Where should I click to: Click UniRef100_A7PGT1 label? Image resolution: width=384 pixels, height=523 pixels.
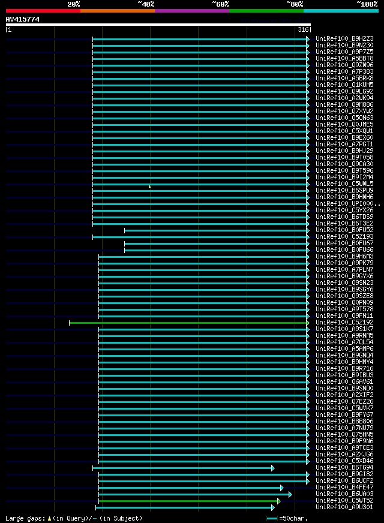(344, 145)
